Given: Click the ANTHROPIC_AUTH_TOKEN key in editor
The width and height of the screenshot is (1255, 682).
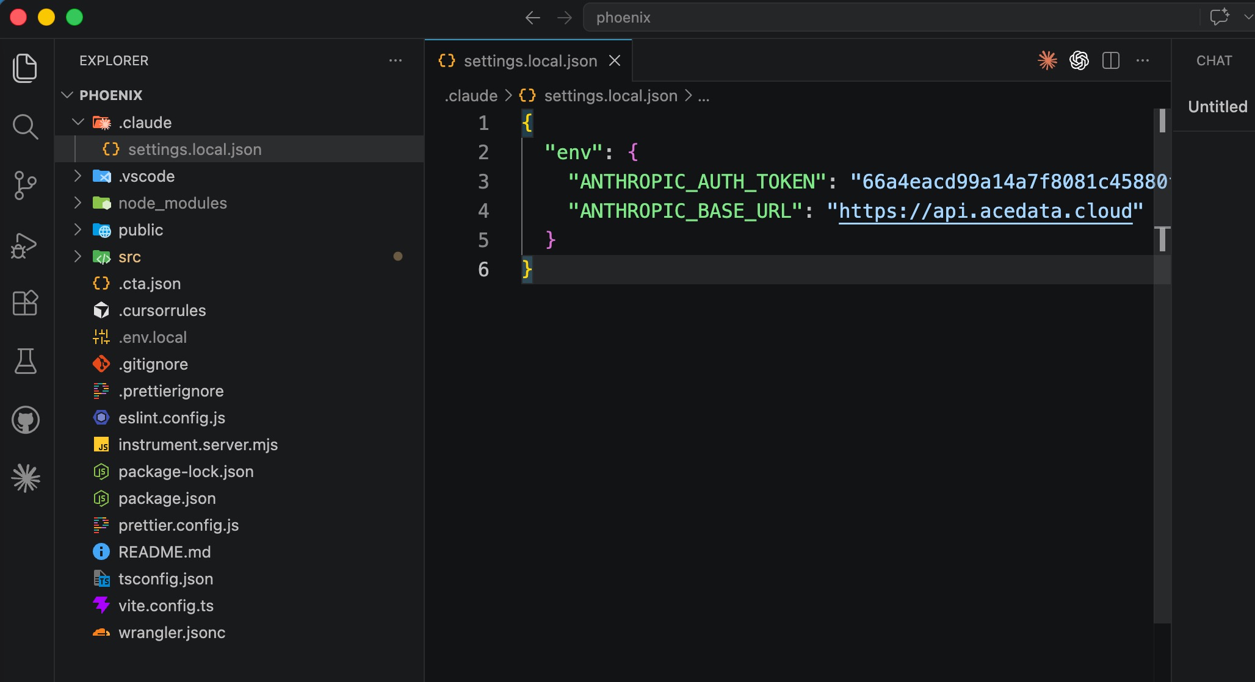Looking at the screenshot, I should click(696, 182).
